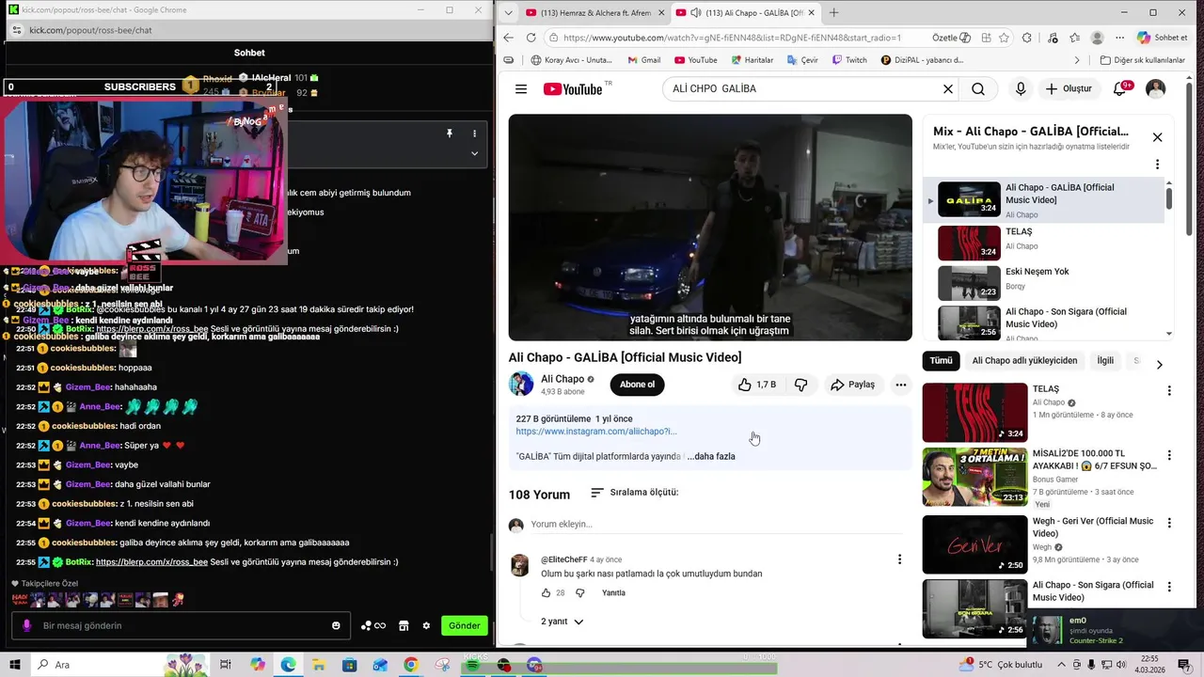Expand the 2 yanıt replies
Image resolution: width=1204 pixels, height=677 pixels.
coord(562,622)
